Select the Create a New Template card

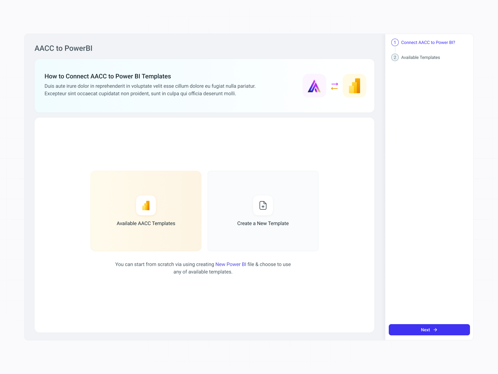[x=263, y=211]
